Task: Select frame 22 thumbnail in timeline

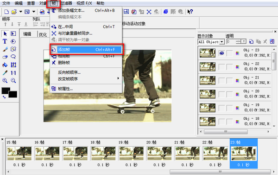Action: click(x=215, y=154)
